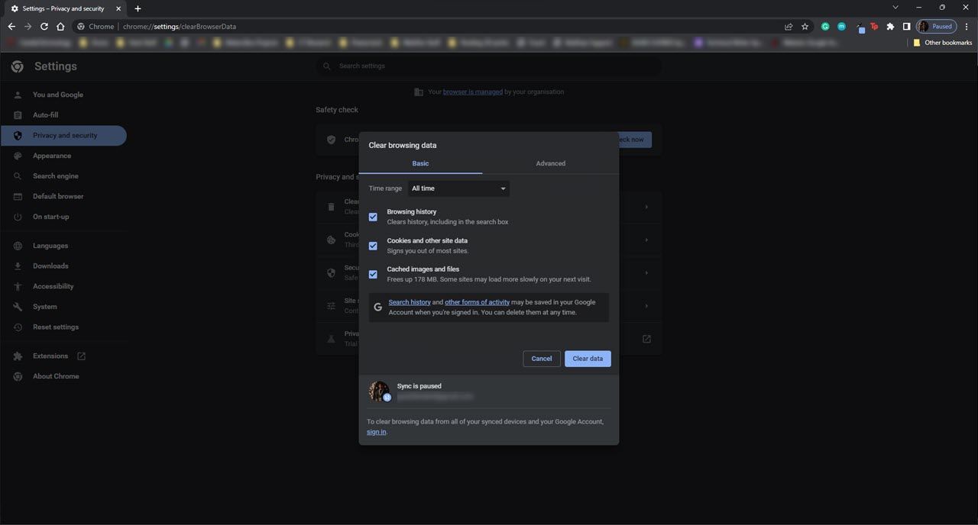The image size is (978, 525).
Task: Cancel the Clear browsing data dialog
Action: pos(542,359)
